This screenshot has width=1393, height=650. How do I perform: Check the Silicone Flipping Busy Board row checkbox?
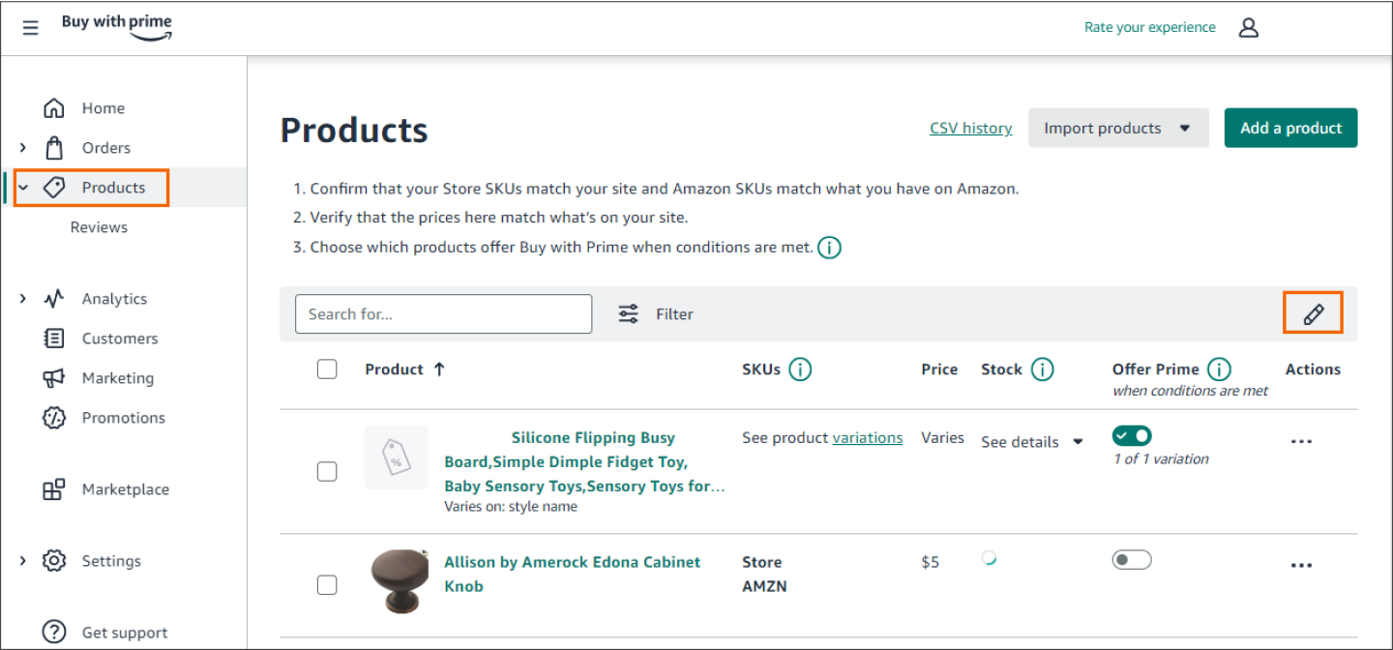327,471
